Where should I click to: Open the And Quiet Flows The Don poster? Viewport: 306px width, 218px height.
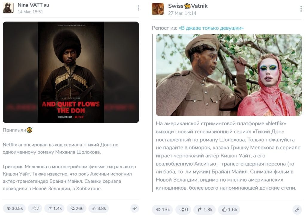coord(71,72)
